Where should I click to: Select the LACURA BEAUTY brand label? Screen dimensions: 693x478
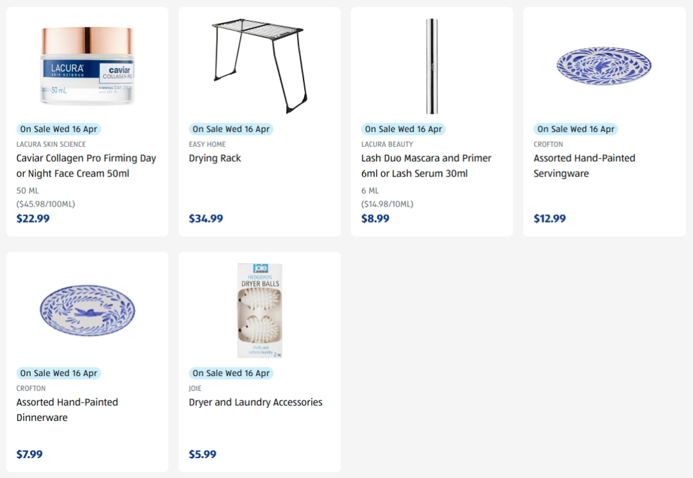pos(387,144)
